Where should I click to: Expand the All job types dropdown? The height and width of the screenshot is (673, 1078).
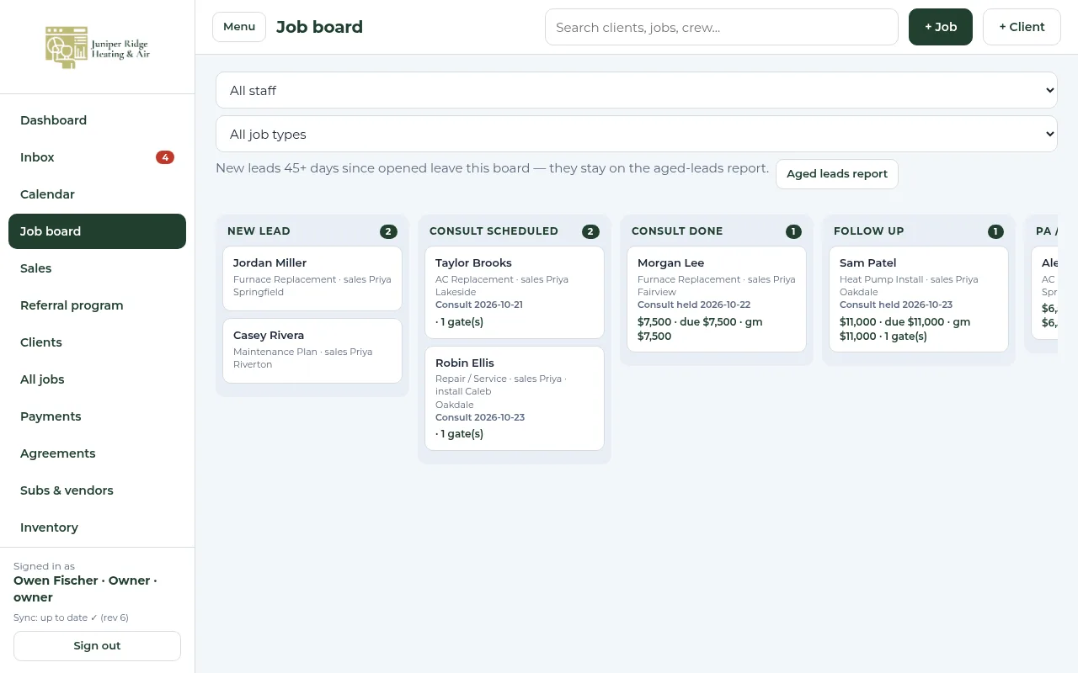(637, 134)
